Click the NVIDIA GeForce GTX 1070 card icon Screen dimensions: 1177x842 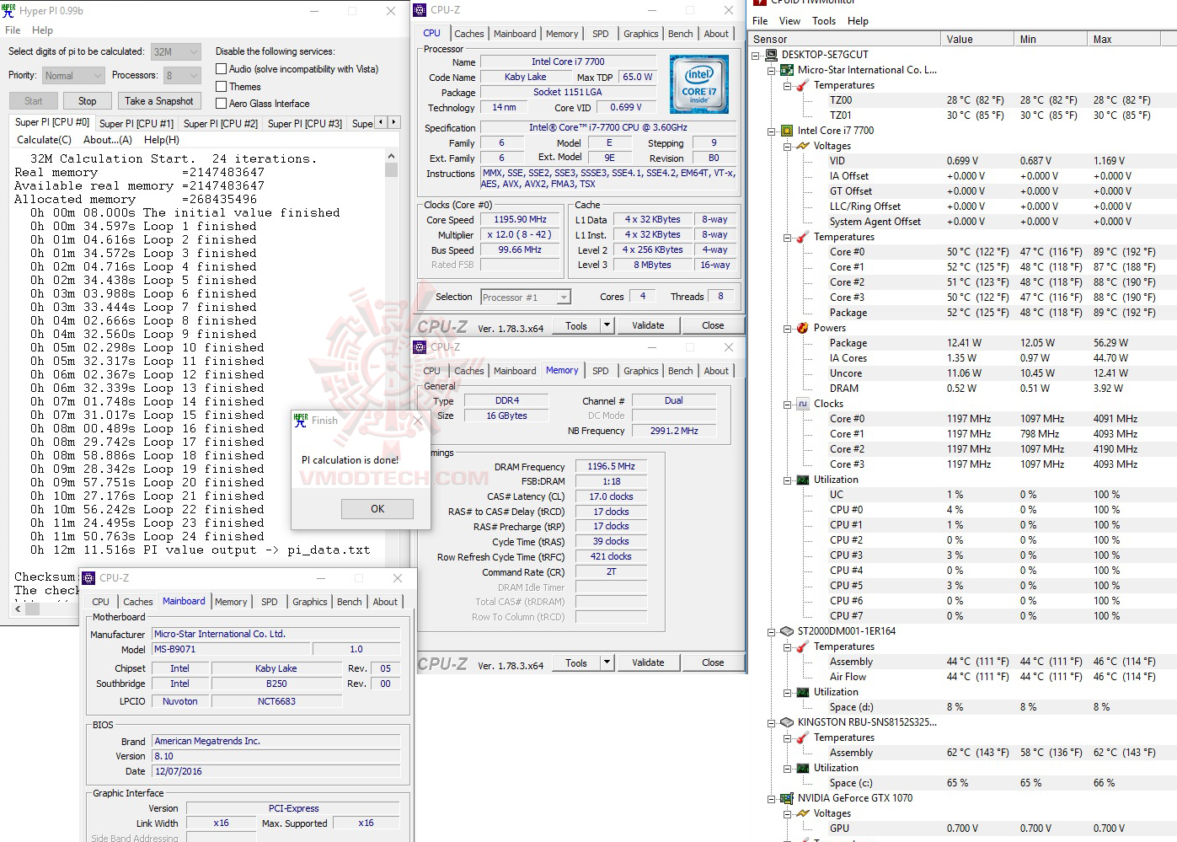coord(787,798)
